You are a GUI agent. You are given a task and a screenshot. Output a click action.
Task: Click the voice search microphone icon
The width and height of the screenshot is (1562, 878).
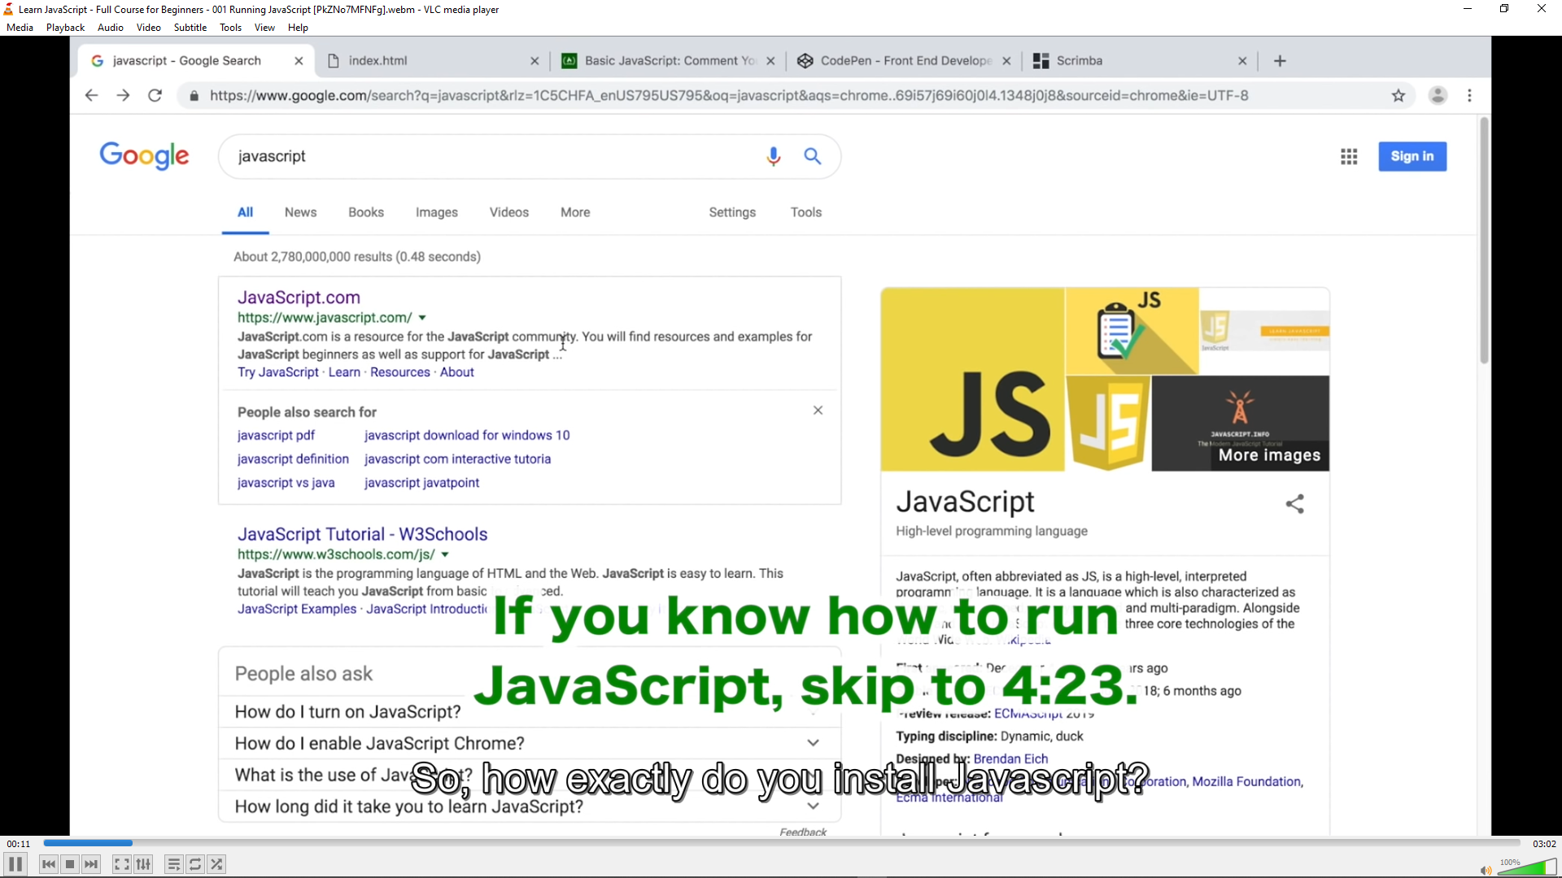click(773, 156)
